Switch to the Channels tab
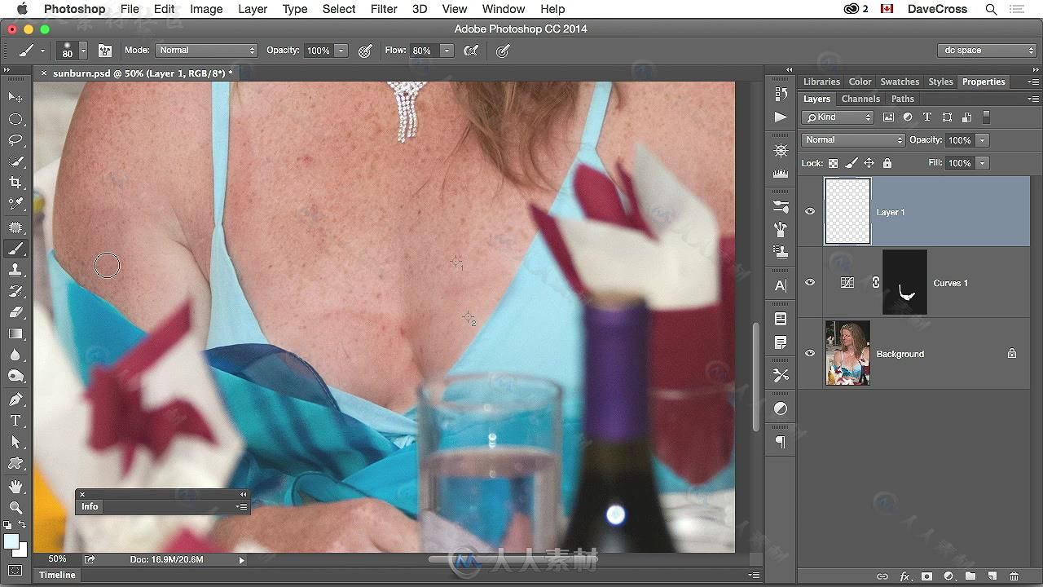 pos(860,99)
